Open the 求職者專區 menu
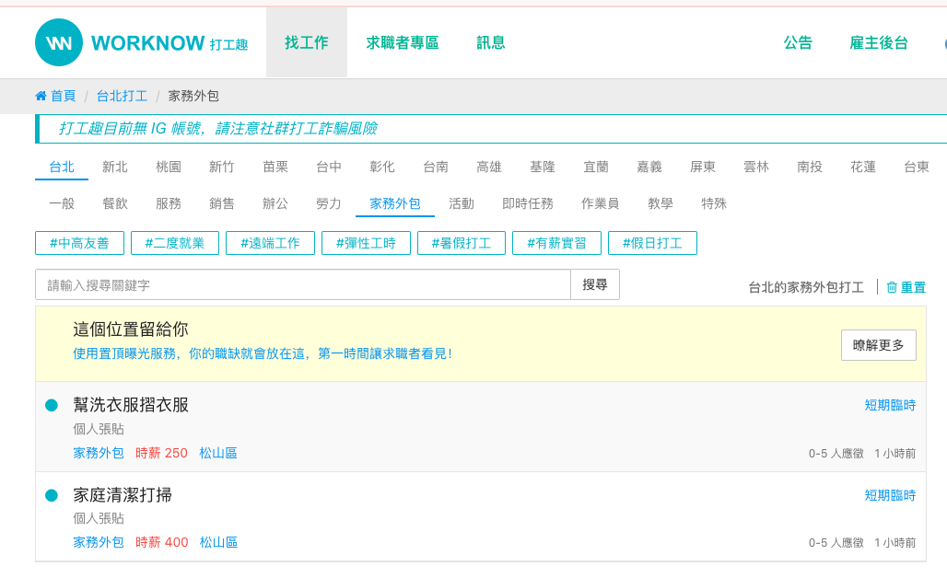The height and width of the screenshot is (578, 947). [x=403, y=42]
